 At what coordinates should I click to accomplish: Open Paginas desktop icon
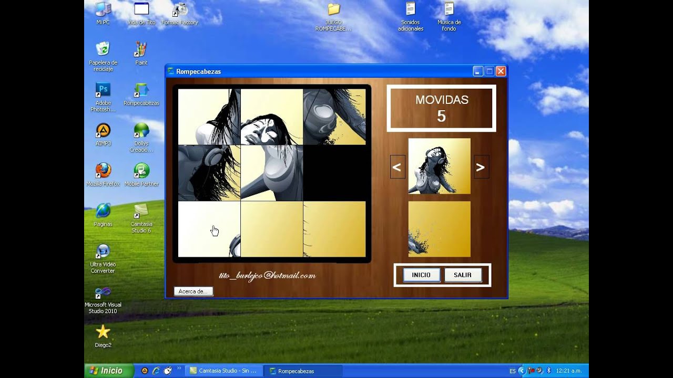103,215
